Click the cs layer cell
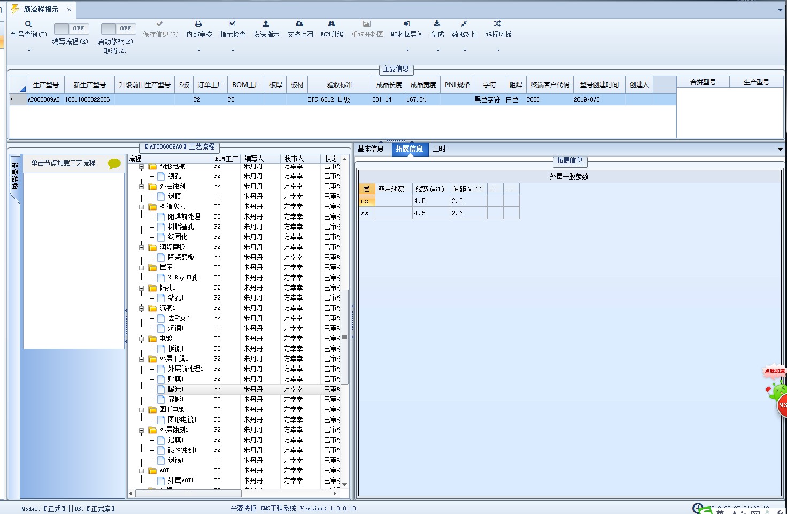 coord(367,201)
